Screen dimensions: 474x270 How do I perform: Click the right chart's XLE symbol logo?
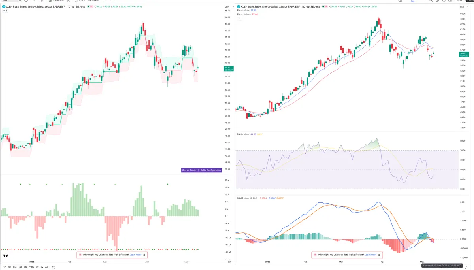238,7
